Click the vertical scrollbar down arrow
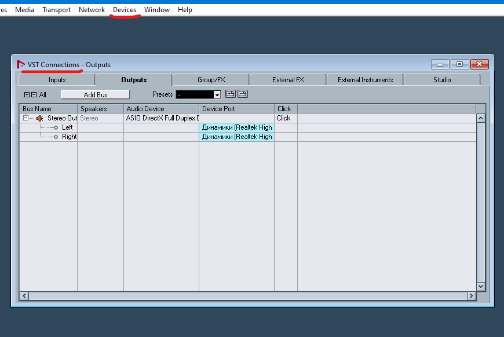Image resolution: width=504 pixels, height=337 pixels. coord(481,286)
